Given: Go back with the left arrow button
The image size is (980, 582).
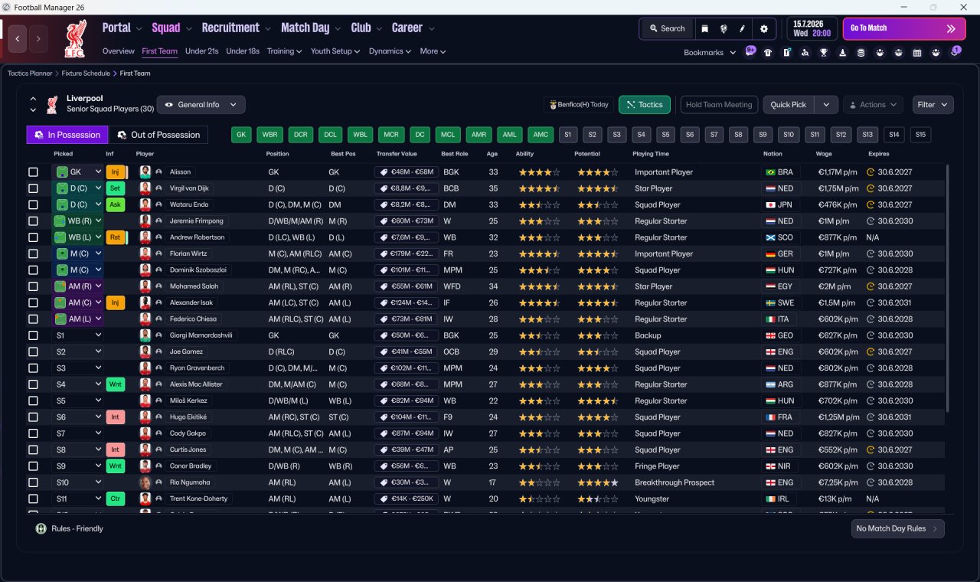Looking at the screenshot, I should 18,38.
